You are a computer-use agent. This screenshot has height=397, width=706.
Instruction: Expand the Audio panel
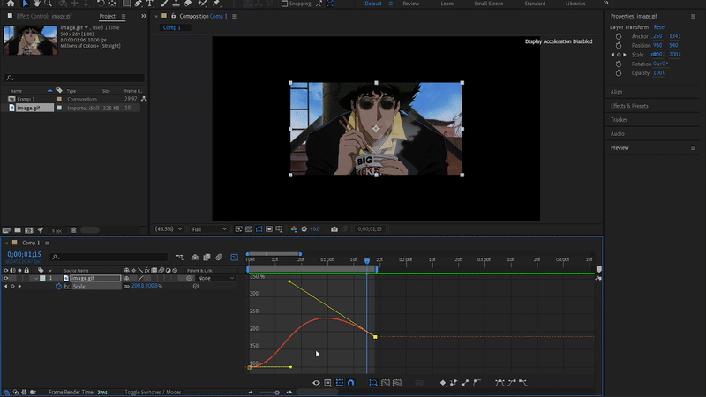point(617,134)
